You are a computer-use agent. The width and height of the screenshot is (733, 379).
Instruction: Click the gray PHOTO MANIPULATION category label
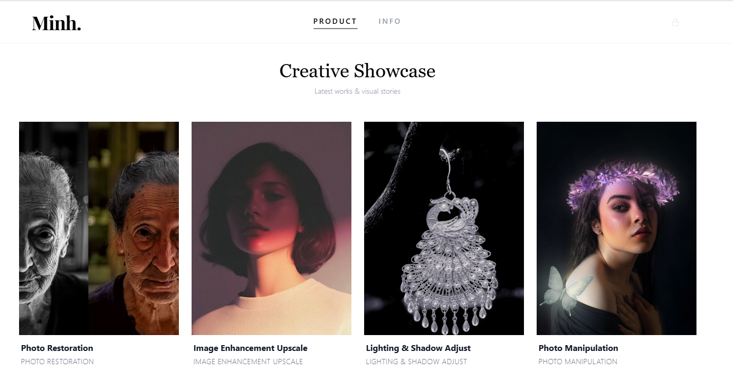tap(578, 362)
